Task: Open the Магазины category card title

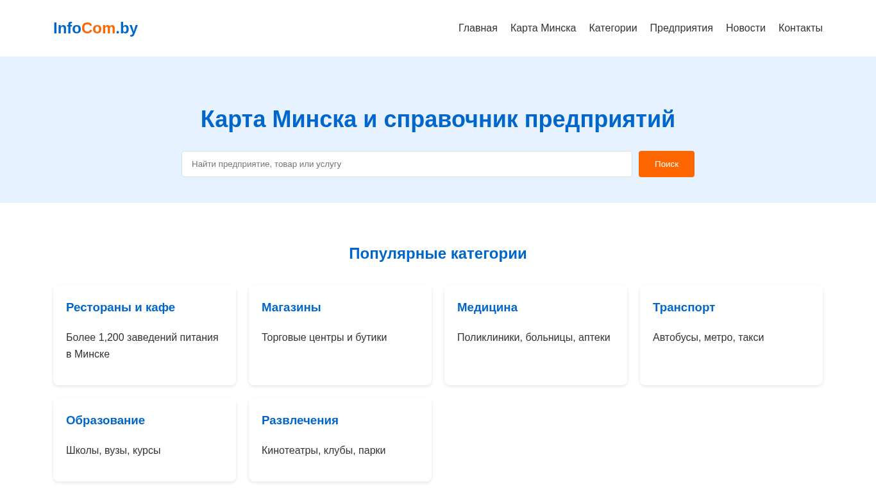Action: pos(291,307)
